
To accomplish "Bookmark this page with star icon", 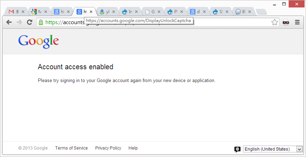I will (274, 22).
